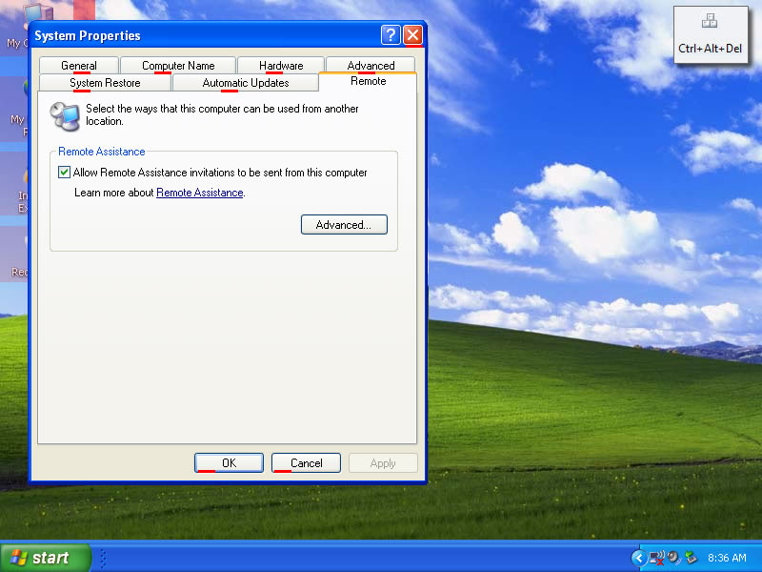Screen dimensions: 762x572
Task: Uncheck Allow Remote Assistance invitations checkbox
Action: coord(64,173)
